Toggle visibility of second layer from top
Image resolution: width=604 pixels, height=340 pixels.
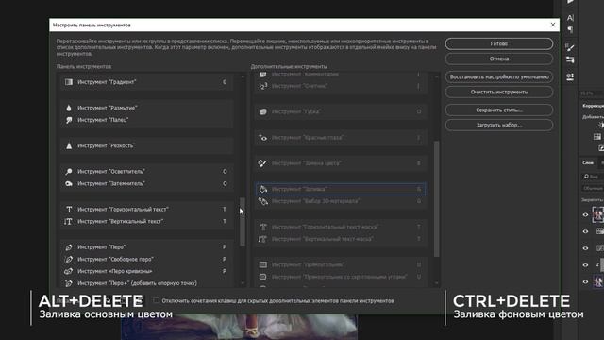tap(585, 231)
